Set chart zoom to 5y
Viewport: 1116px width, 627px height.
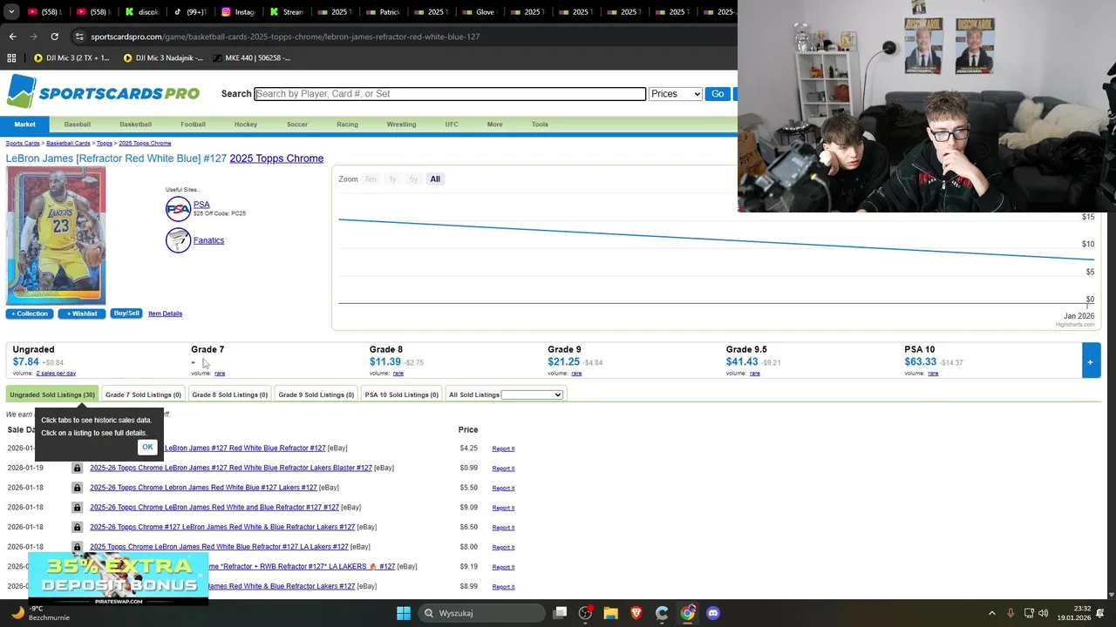click(413, 179)
